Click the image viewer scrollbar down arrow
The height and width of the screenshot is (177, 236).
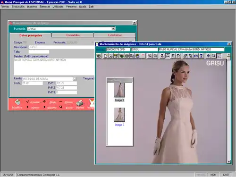[229, 162]
